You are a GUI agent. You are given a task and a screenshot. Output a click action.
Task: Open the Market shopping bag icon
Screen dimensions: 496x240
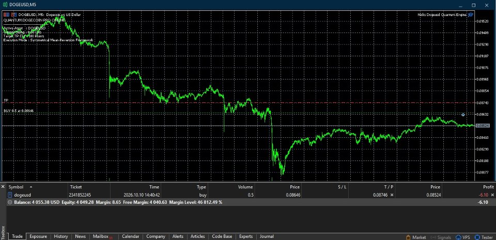[408, 237]
